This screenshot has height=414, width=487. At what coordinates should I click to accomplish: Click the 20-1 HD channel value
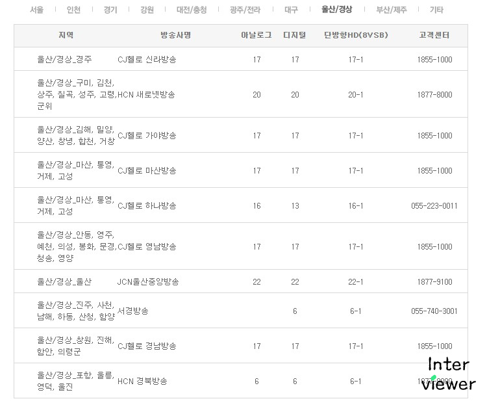pos(356,94)
